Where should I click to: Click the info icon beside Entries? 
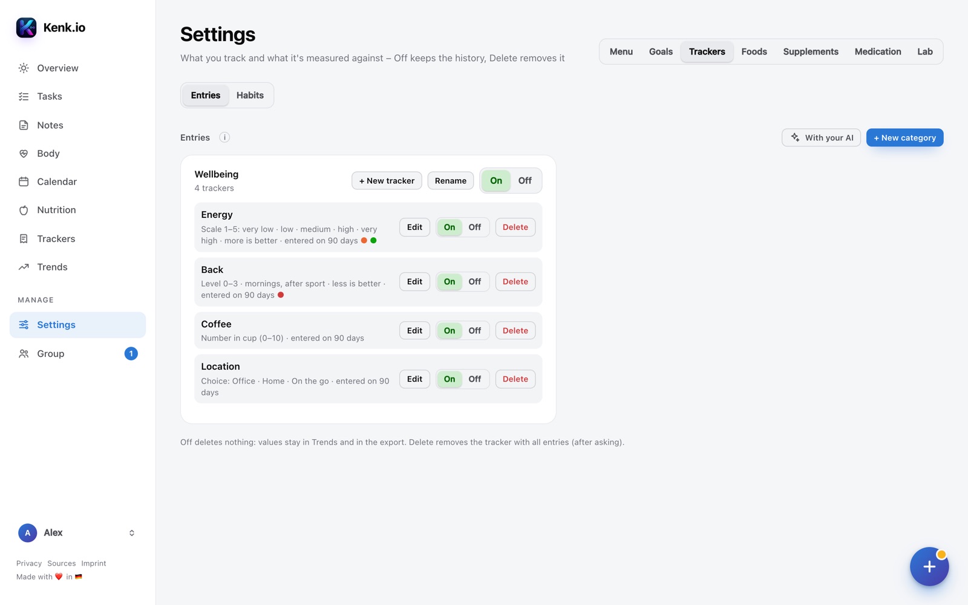click(224, 137)
